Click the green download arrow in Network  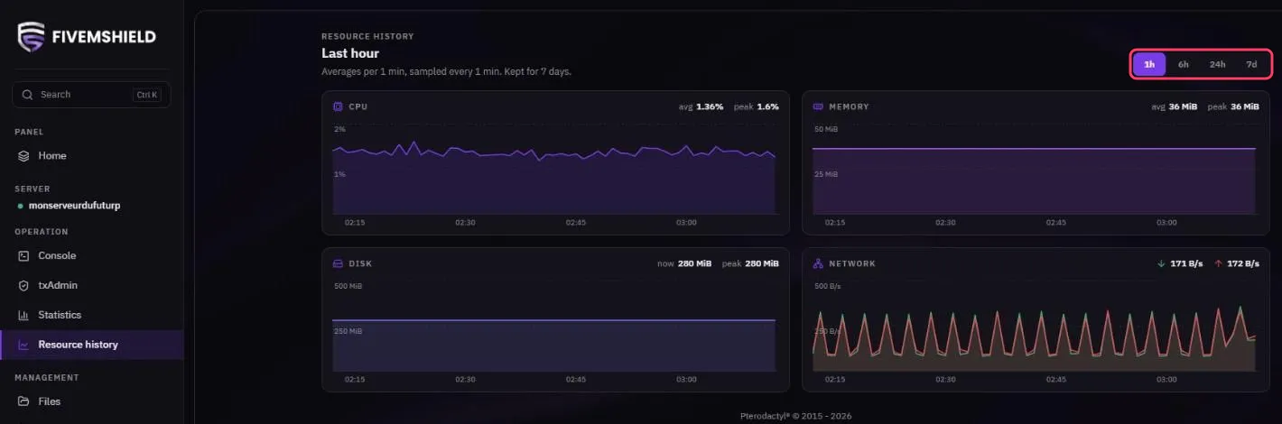pyautogui.click(x=1161, y=263)
